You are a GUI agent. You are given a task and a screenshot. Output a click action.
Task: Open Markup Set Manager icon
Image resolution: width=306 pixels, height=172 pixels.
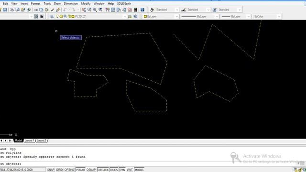coord(130,10)
